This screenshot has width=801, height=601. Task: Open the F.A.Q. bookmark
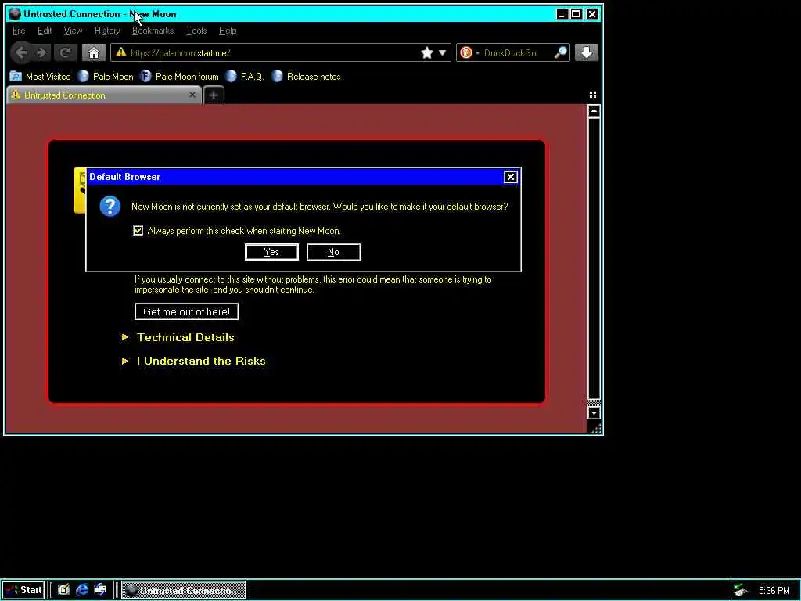coord(245,77)
